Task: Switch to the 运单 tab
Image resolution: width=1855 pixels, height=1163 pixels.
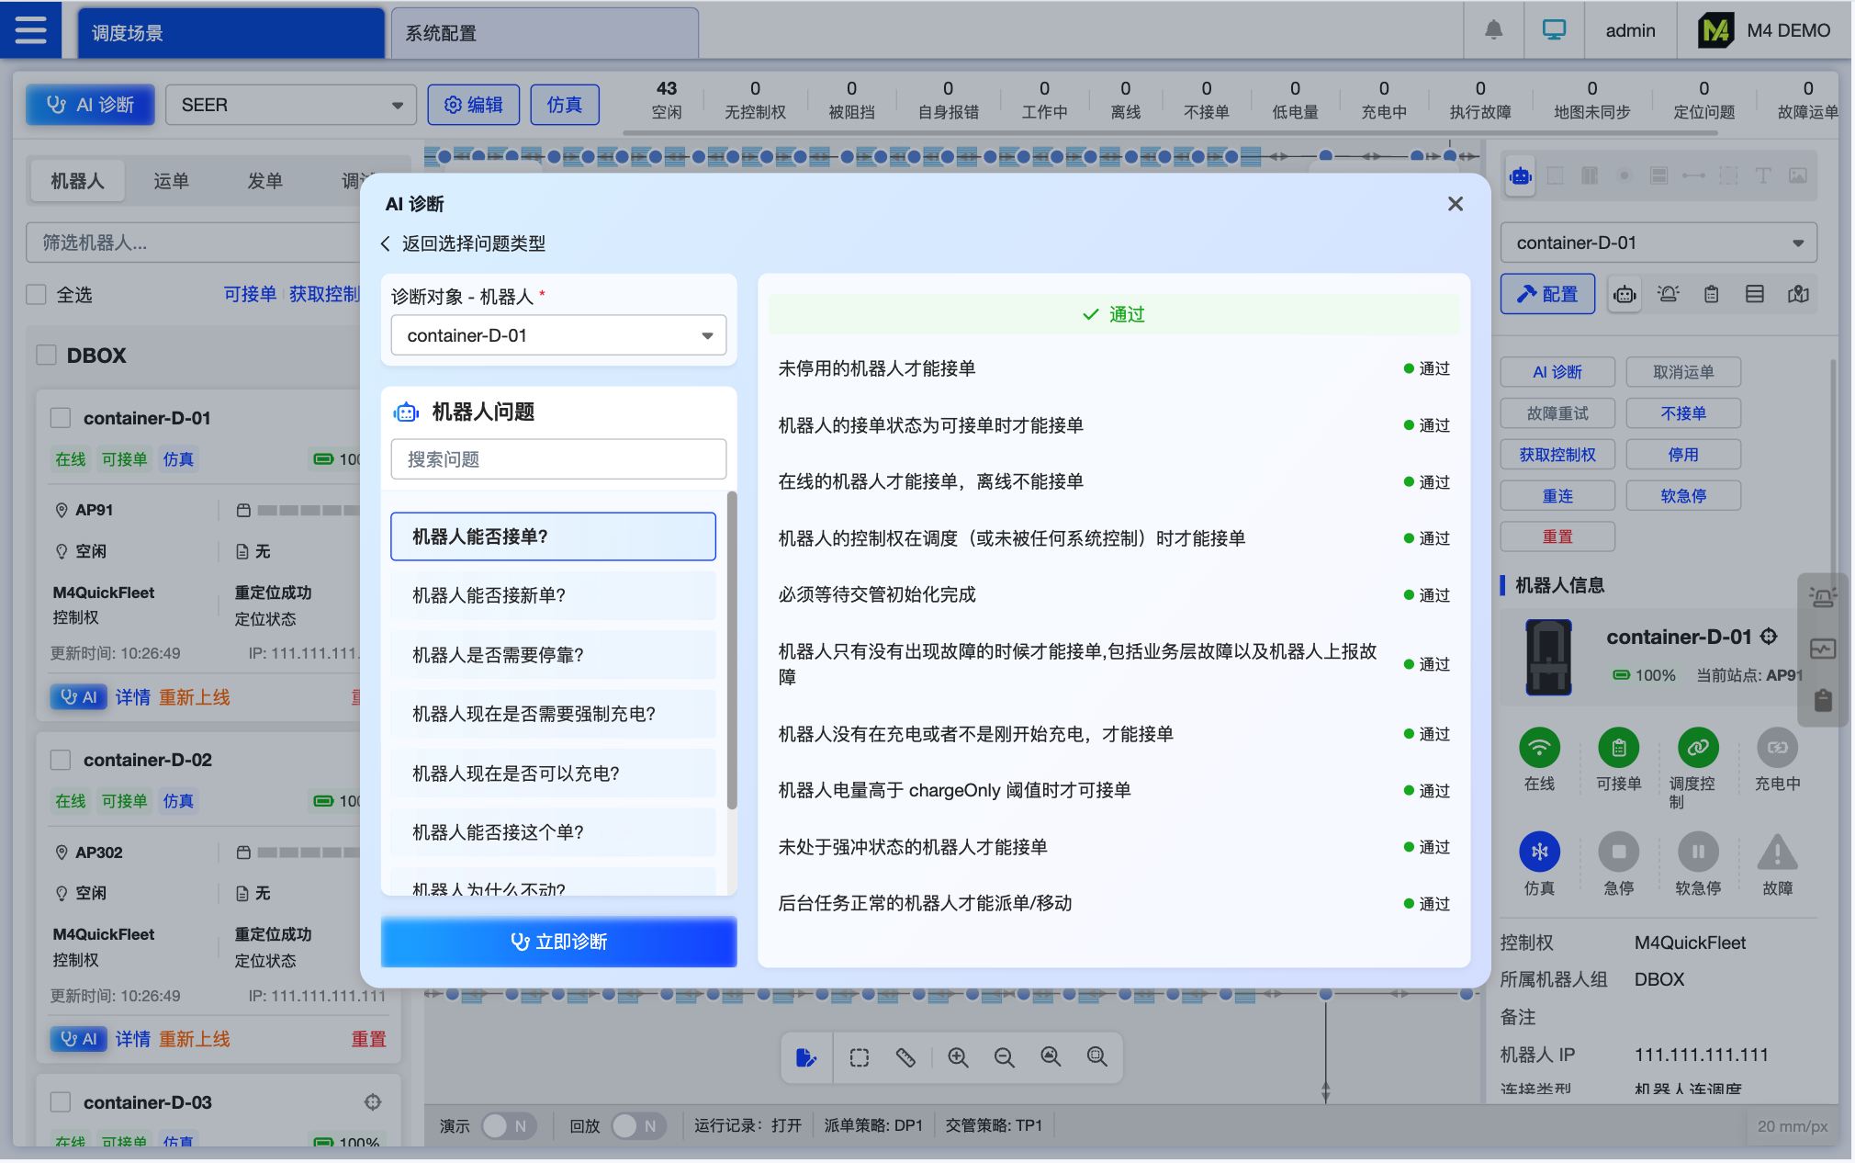Action: click(171, 181)
